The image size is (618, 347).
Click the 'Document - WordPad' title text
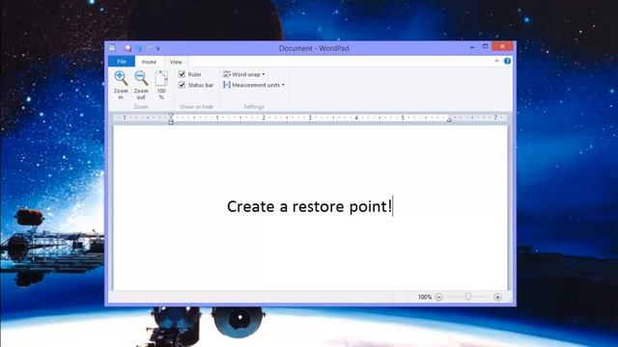pyautogui.click(x=314, y=48)
